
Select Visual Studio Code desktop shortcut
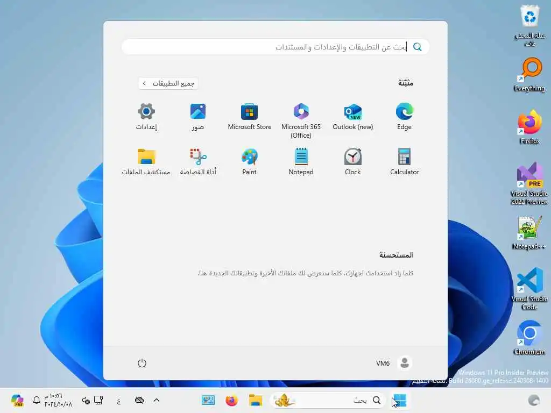tap(529, 289)
